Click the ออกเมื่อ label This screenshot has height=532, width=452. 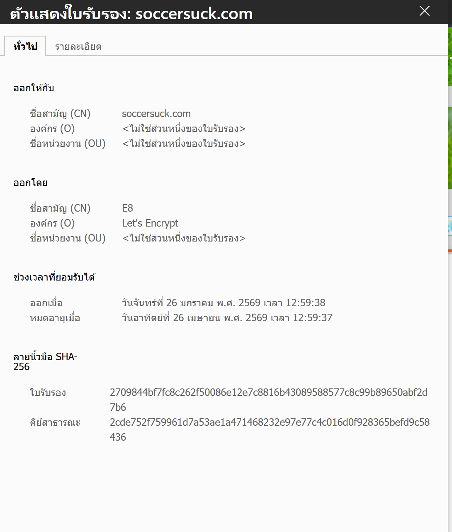pos(46,303)
